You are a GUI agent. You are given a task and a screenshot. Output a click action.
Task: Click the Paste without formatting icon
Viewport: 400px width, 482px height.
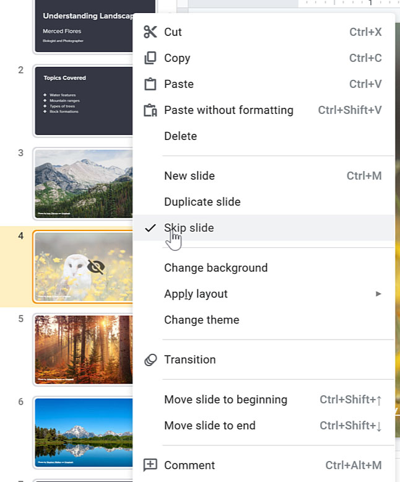point(150,110)
